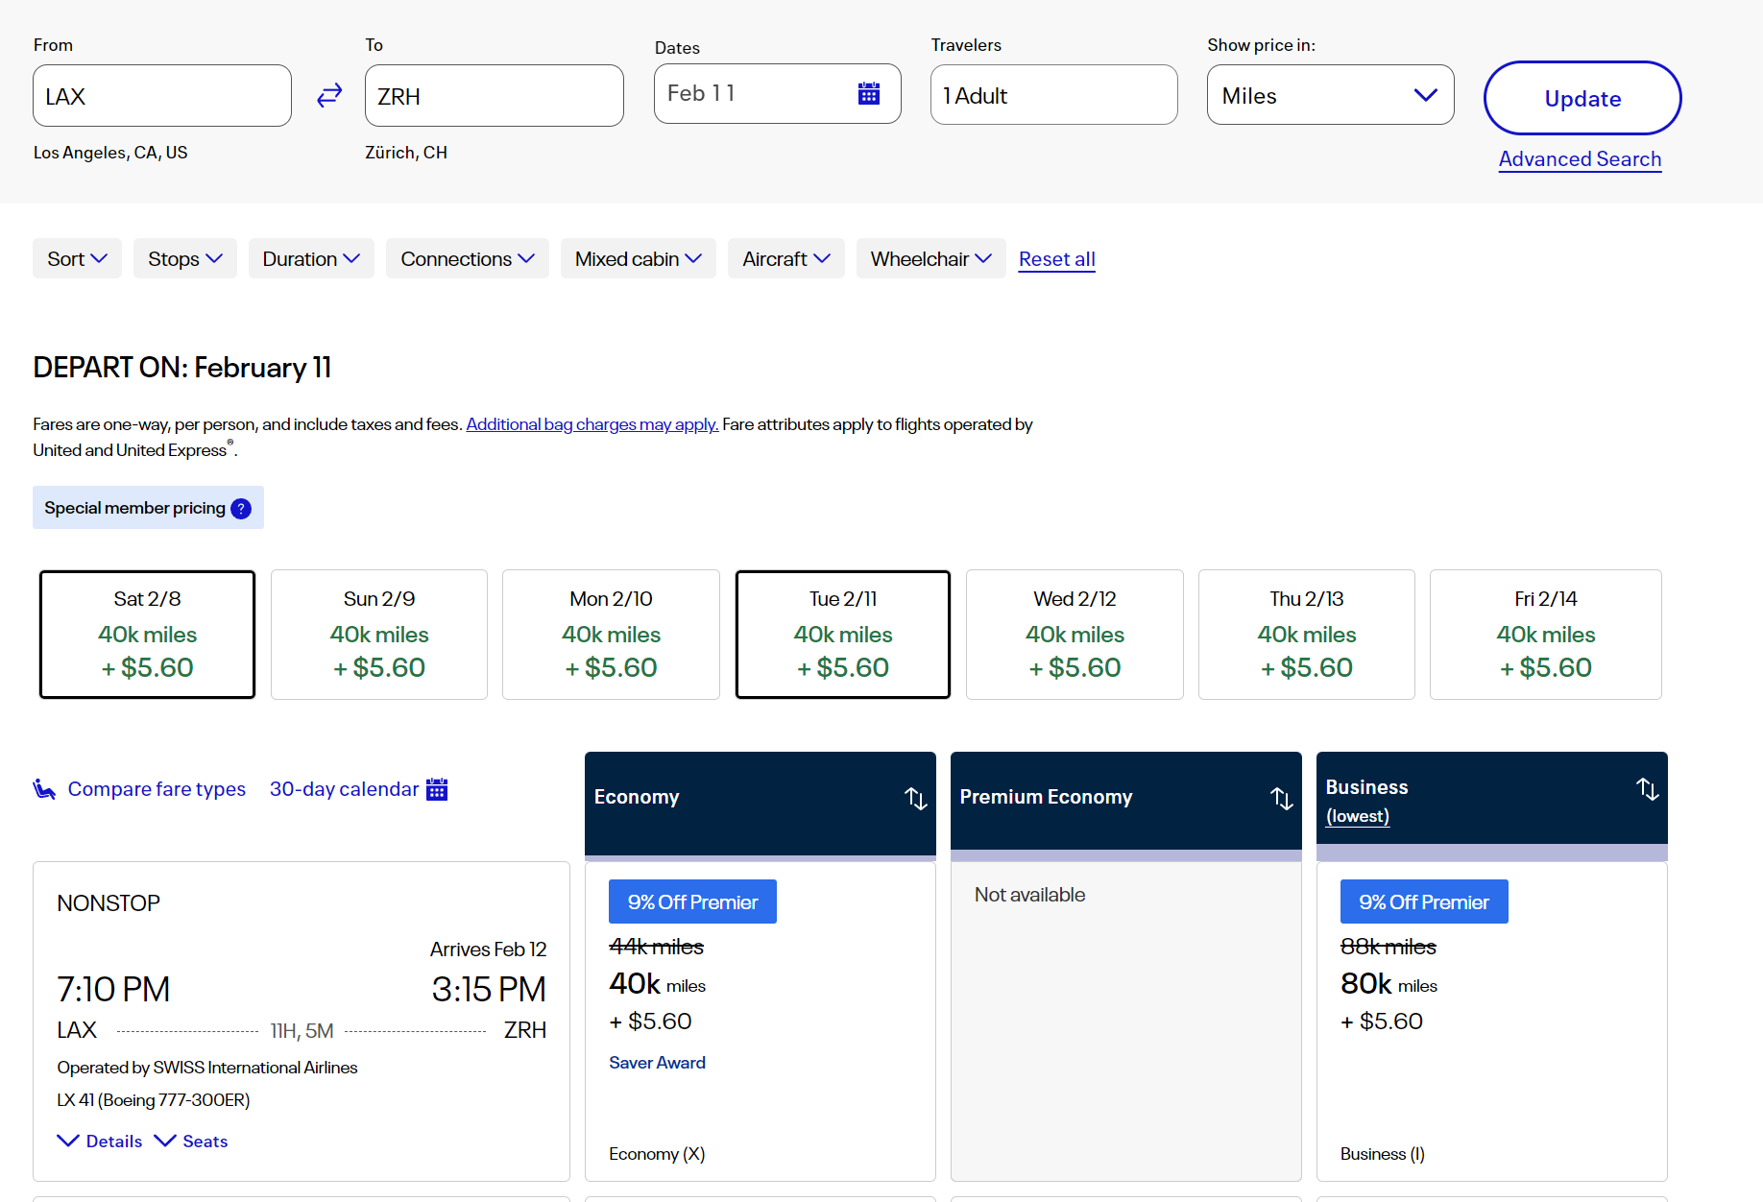Swap origin and destination airports icon
The image size is (1763, 1202).
pyautogui.click(x=329, y=95)
